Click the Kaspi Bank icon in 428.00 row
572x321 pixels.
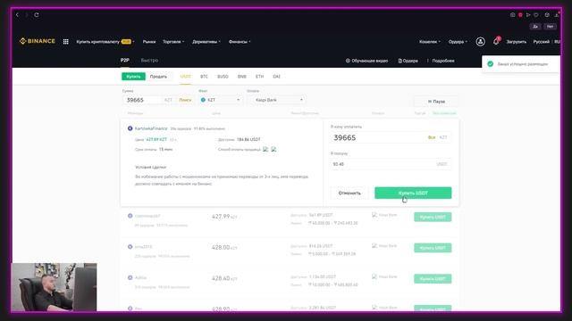click(374, 246)
